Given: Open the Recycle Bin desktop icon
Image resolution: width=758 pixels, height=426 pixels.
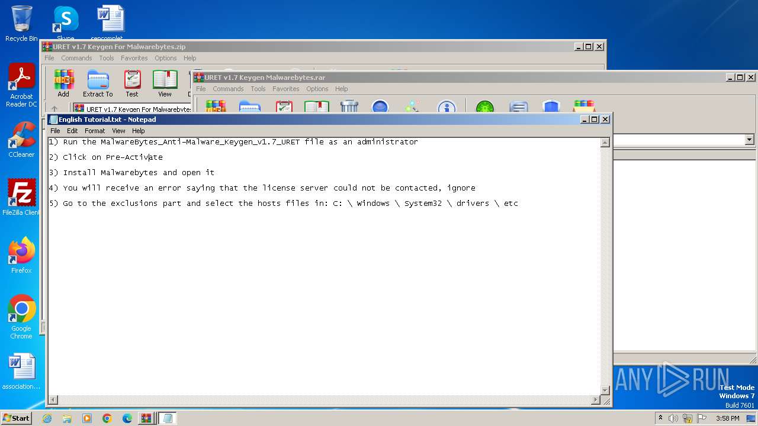Looking at the screenshot, I should [x=21, y=24].
